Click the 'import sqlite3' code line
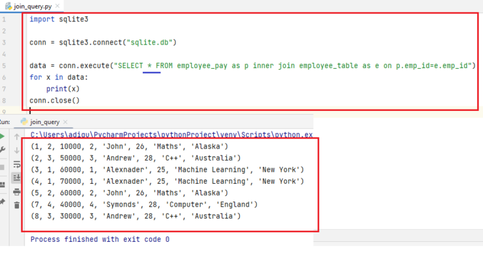483x255 pixels. tap(59, 19)
